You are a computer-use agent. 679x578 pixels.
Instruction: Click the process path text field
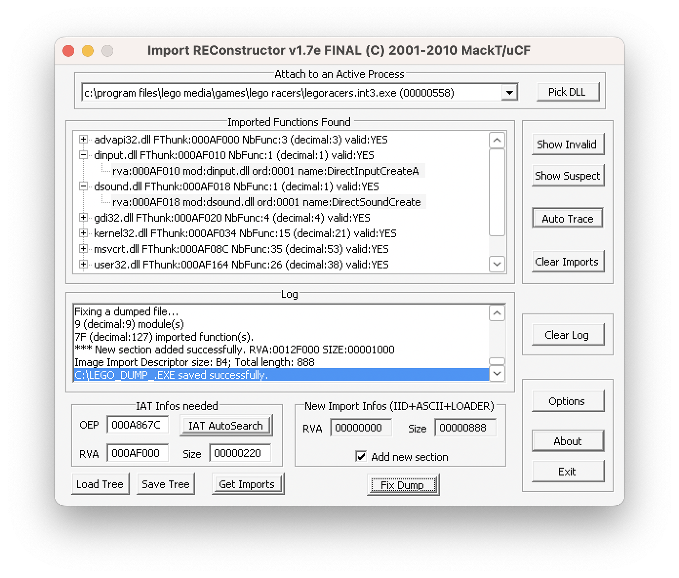291,92
